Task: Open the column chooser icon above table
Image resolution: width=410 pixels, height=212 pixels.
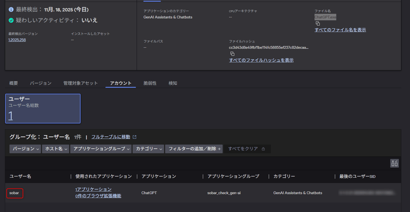Action: pyautogui.click(x=395, y=163)
